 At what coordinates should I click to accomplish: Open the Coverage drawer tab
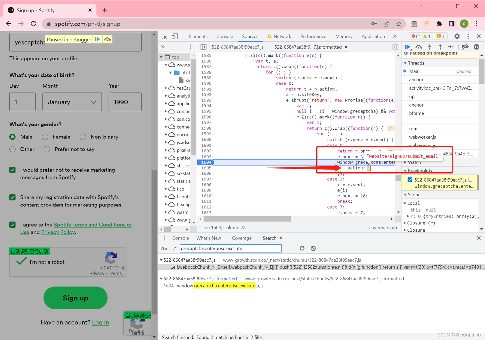(242, 238)
